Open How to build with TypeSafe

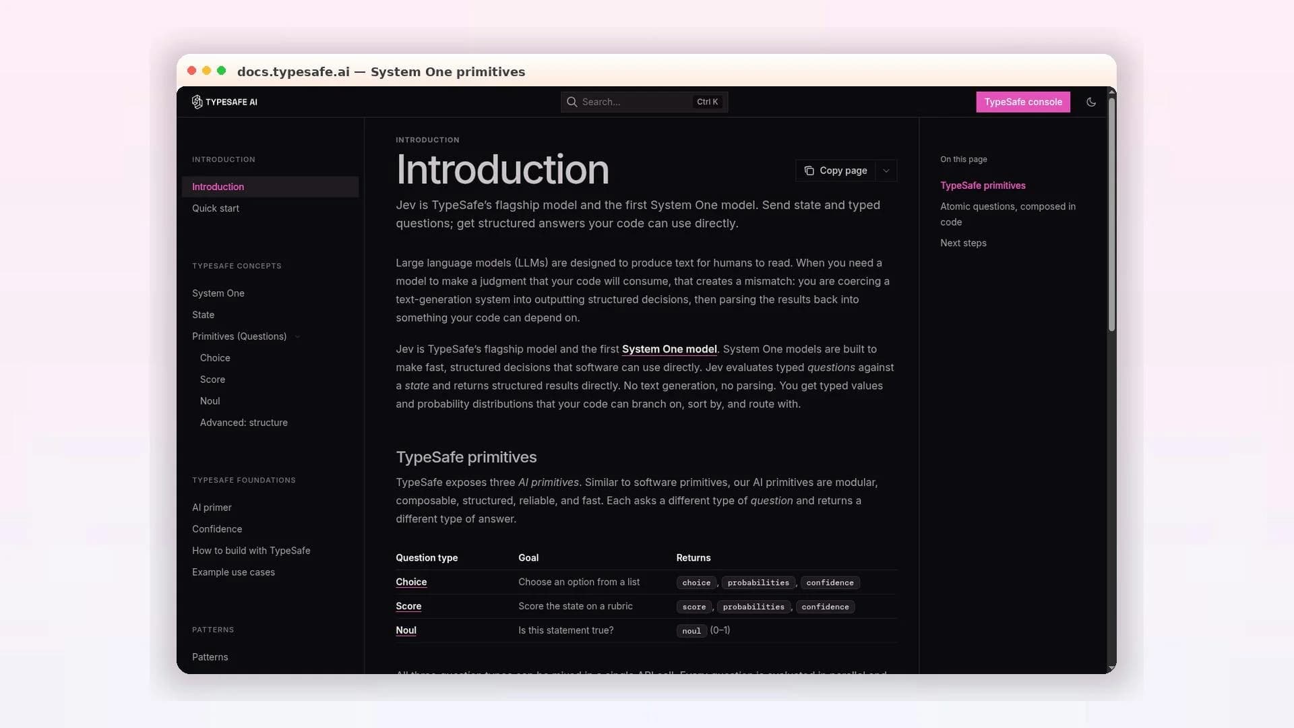coord(251,551)
